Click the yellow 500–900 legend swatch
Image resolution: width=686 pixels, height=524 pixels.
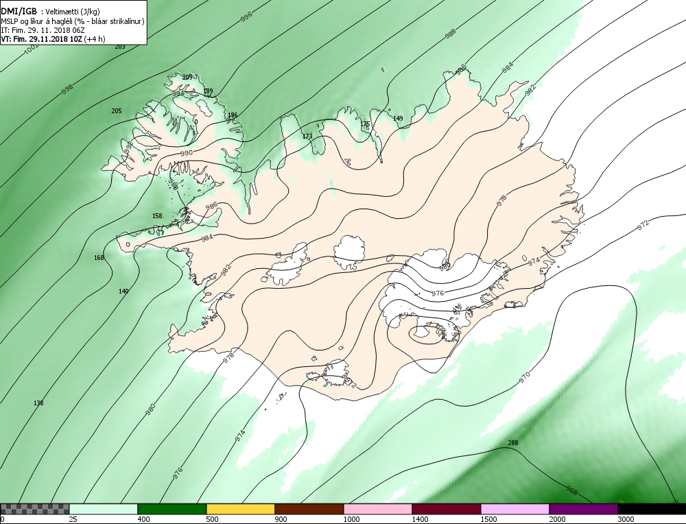pos(241,509)
